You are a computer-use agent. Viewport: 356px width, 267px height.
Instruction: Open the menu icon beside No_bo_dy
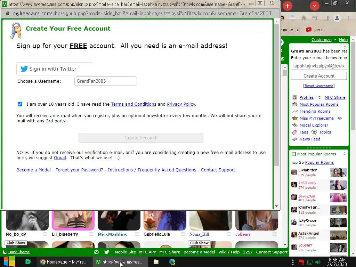click(45, 234)
